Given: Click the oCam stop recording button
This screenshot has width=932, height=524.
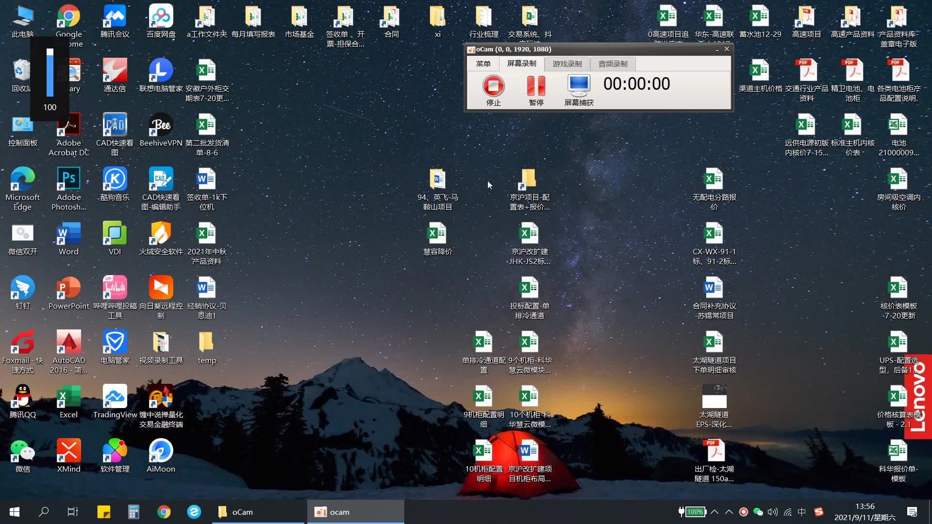Looking at the screenshot, I should pos(493,86).
